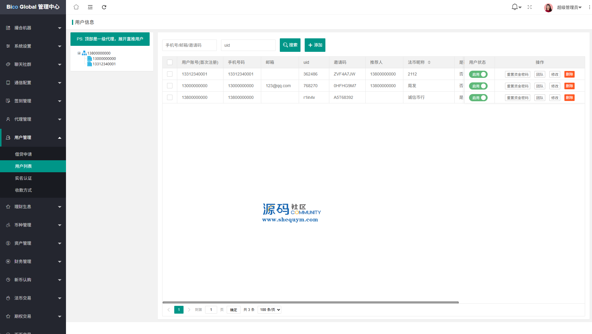Delete user 13800000000 with 删除 button
The width and height of the screenshot is (592, 334).
pyautogui.click(x=569, y=98)
